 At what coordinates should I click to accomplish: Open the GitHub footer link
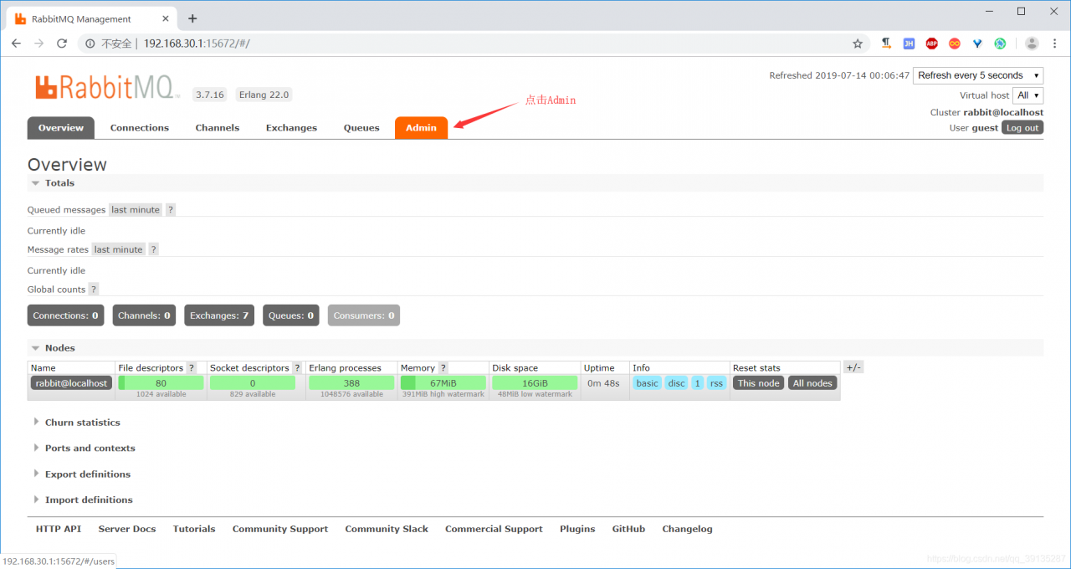628,529
